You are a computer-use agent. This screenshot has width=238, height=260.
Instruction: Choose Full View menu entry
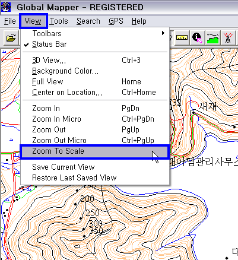pyautogui.click(x=95, y=81)
